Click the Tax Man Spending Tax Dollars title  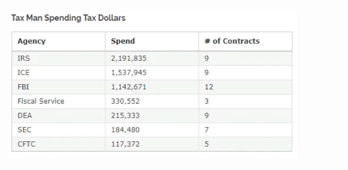coord(68,18)
